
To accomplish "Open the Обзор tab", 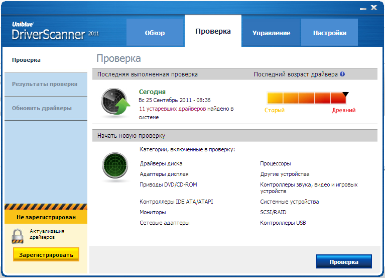I will (x=155, y=33).
